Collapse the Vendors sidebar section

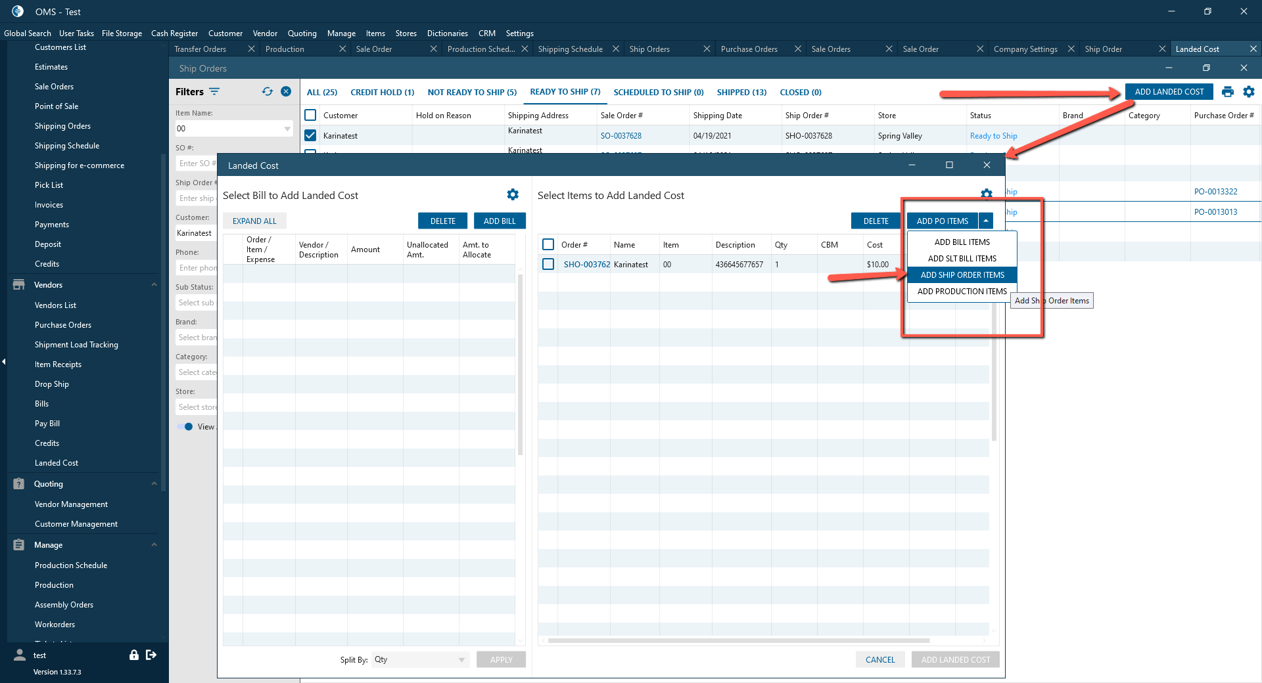154,285
